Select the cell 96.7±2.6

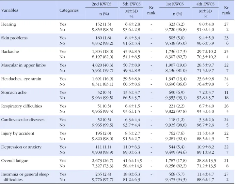[x=205, y=125]
